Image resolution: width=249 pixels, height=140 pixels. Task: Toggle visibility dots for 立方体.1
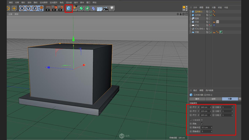(209, 12)
